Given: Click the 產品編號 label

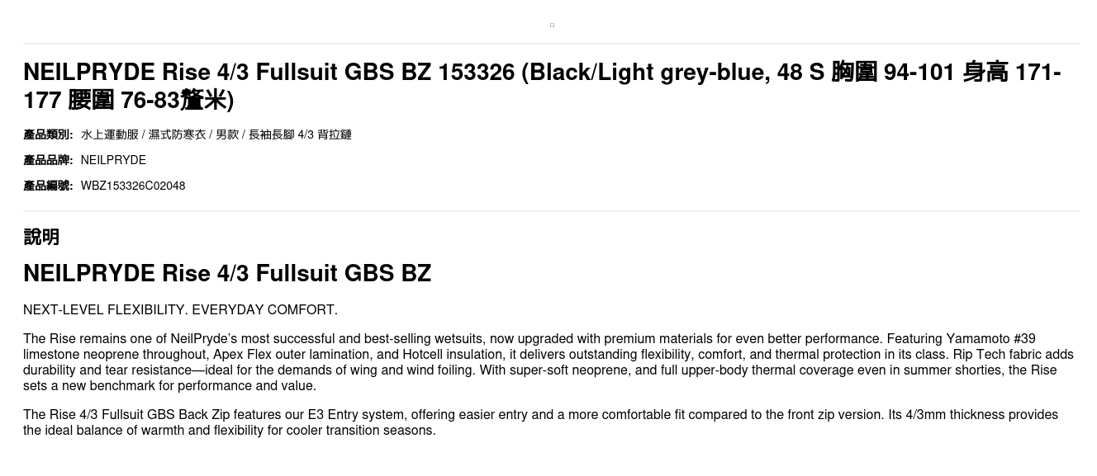Looking at the screenshot, I should (48, 186).
